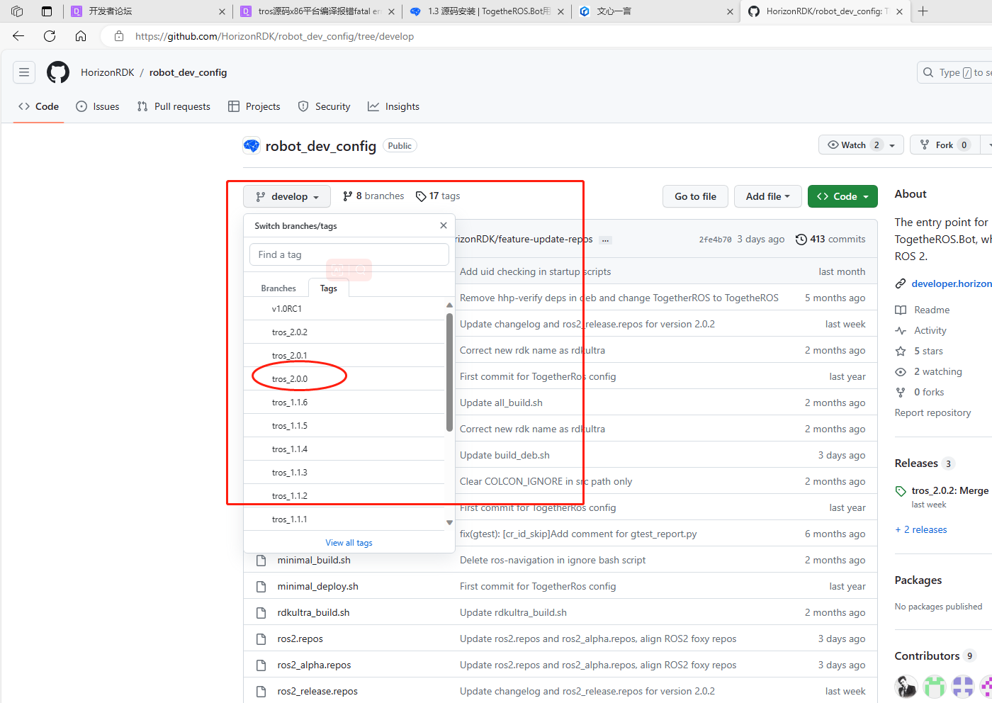Image resolution: width=992 pixels, height=703 pixels.
Task: Close the branch/tag switcher popup
Action: pyautogui.click(x=444, y=225)
